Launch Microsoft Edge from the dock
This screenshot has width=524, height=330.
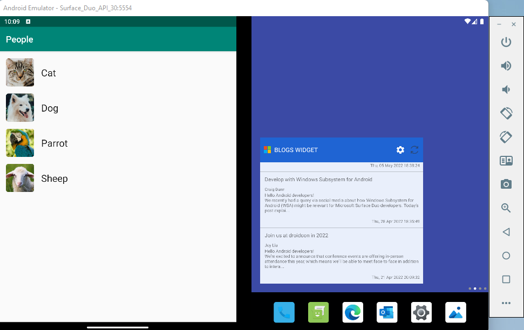(352, 312)
